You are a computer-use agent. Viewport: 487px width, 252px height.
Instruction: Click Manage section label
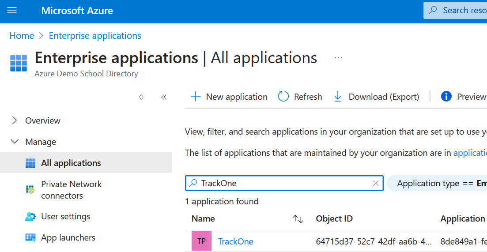(x=41, y=142)
